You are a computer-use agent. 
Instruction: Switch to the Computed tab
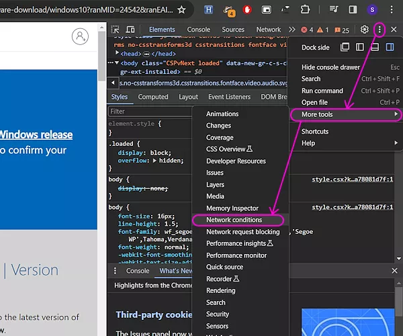[153, 97]
